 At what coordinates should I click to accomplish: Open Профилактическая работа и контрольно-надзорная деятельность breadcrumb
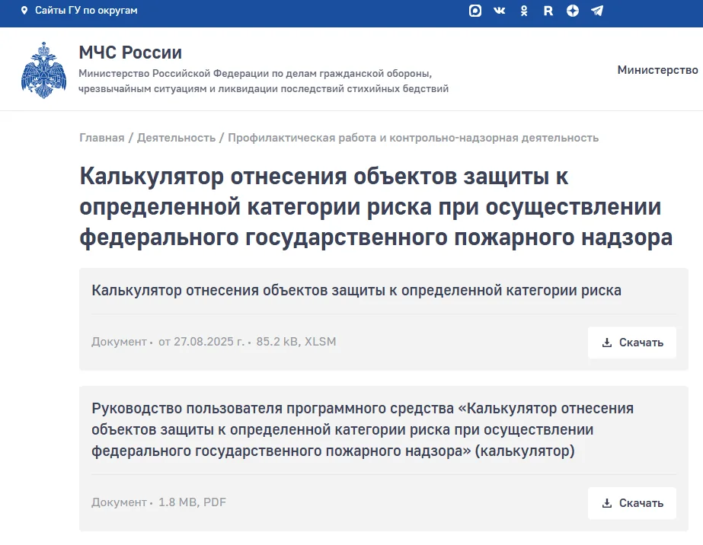coord(414,138)
